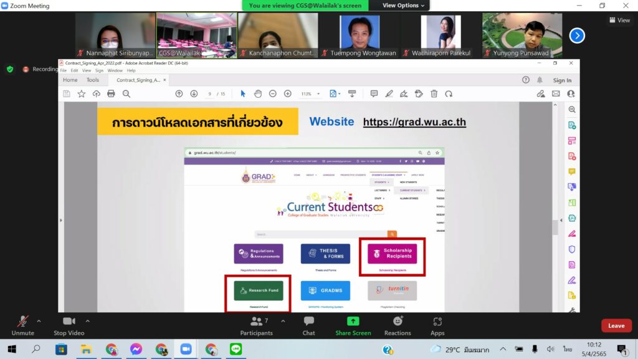This screenshot has width=638, height=359.
Task: Open https://grad.wu.ac.th link
Action: click(x=414, y=122)
